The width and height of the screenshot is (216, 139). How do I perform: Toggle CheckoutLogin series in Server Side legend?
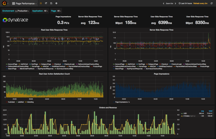coord(176,64)
